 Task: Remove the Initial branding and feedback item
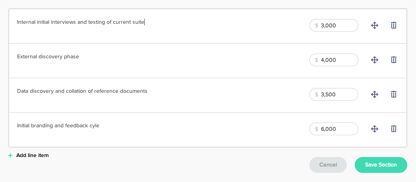click(x=393, y=129)
